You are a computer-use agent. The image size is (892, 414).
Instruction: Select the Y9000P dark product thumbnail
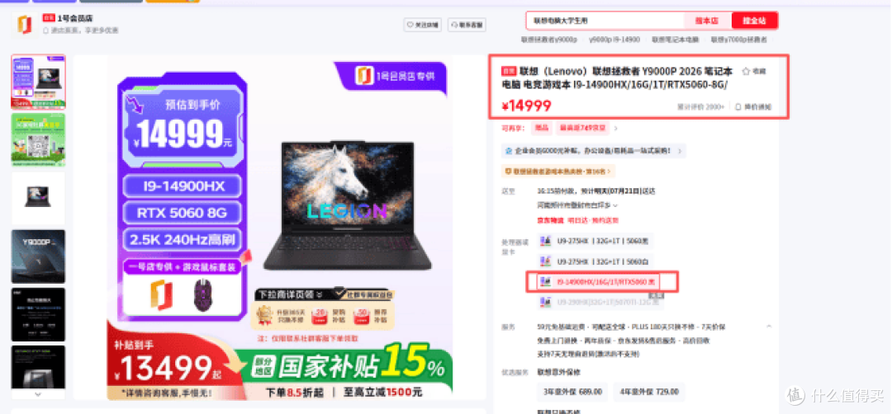[38, 256]
